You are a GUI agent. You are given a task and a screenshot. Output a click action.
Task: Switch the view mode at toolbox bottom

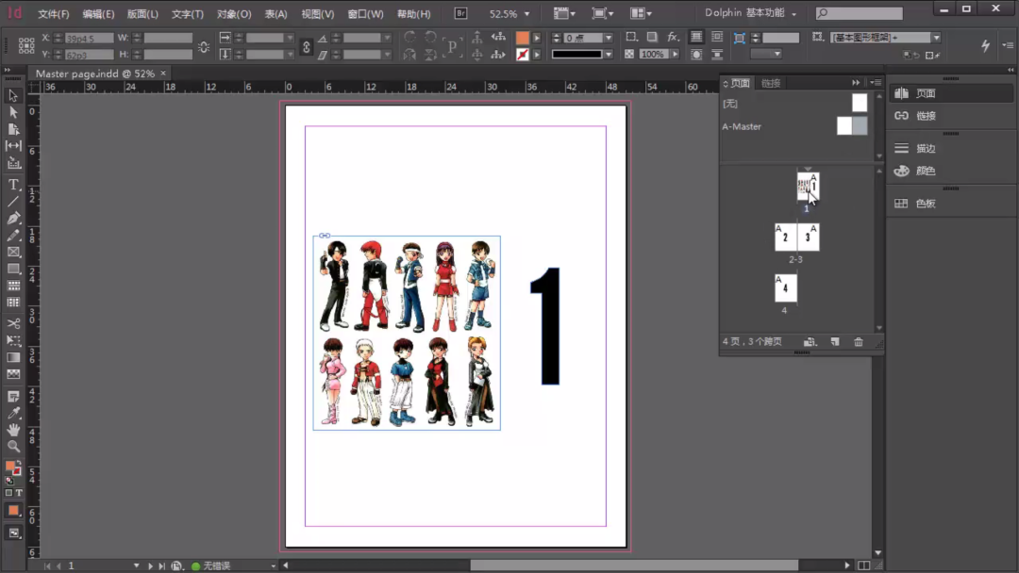13,533
